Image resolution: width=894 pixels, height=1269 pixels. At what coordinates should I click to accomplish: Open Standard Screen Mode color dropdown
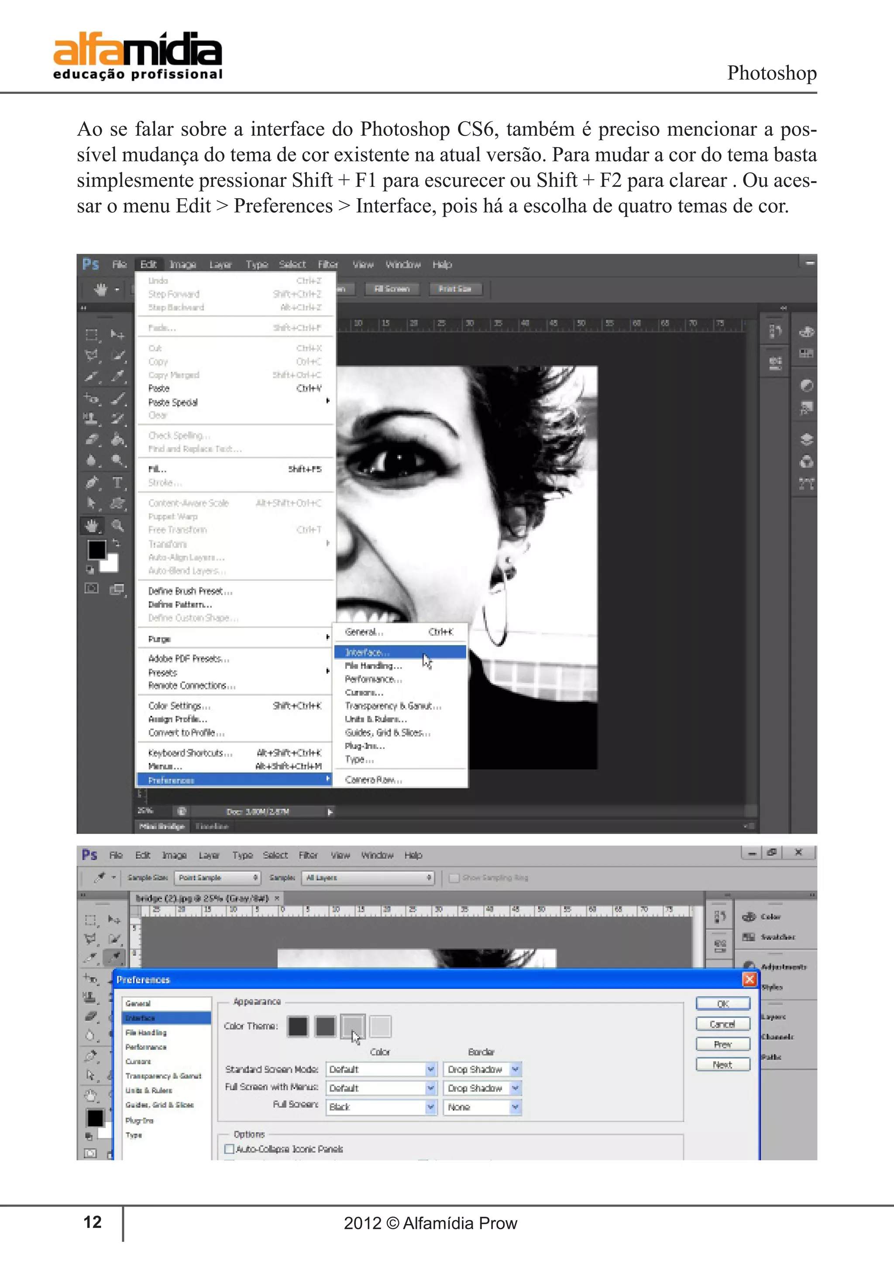coord(381,1069)
